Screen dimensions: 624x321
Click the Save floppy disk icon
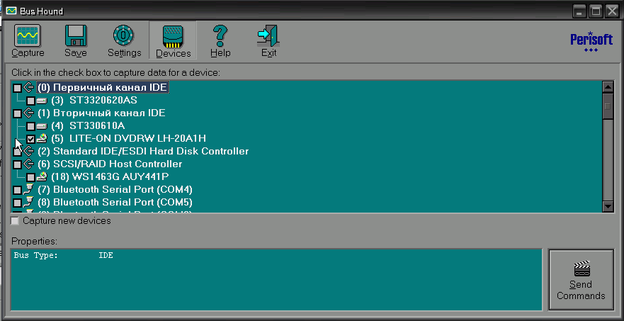[x=76, y=36]
